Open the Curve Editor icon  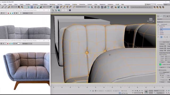105,7
